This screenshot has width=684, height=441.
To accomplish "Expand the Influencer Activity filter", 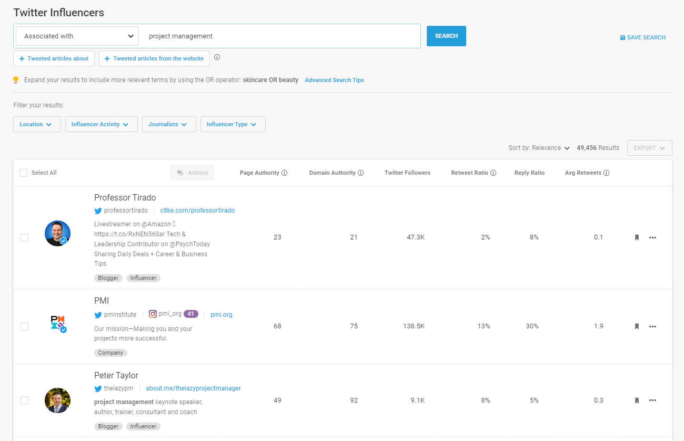I will tap(101, 124).
